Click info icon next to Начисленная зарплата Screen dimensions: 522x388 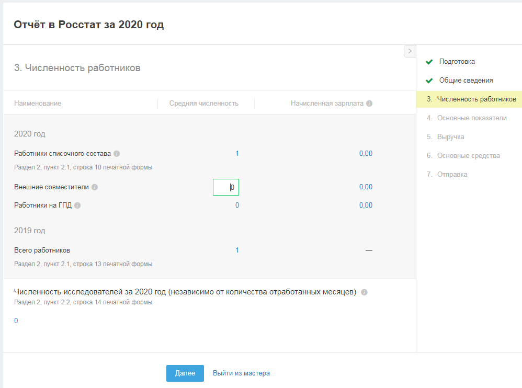(x=369, y=104)
